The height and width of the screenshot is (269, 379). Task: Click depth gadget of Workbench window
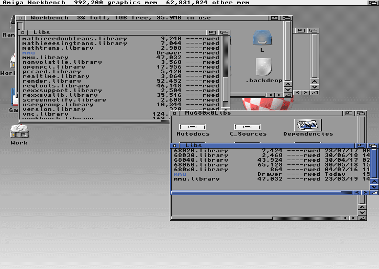[287, 18]
